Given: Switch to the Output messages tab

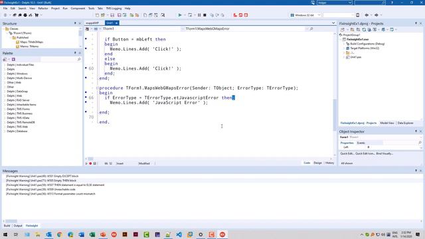Looking at the screenshot, I should pyautogui.click(x=18, y=226).
